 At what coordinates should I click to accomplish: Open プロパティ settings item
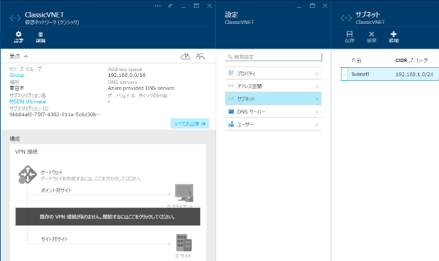tap(273, 74)
